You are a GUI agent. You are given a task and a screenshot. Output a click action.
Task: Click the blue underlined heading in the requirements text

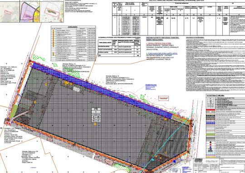point(162,54)
